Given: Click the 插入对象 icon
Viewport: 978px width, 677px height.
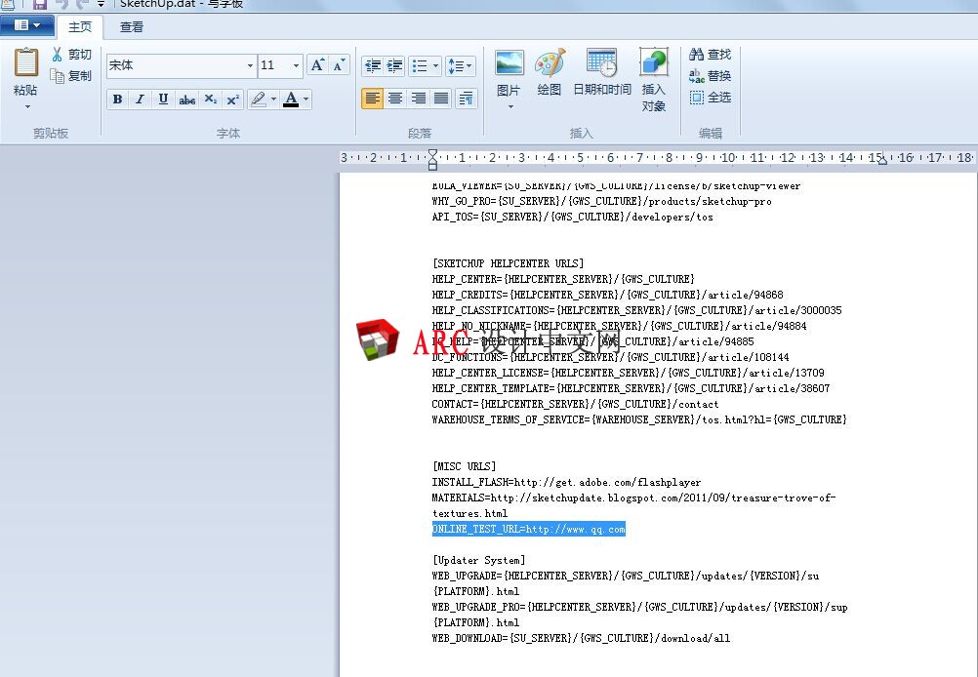Looking at the screenshot, I should click(x=653, y=80).
